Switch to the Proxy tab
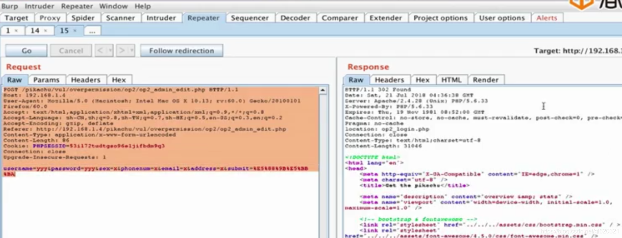 tap(50, 18)
